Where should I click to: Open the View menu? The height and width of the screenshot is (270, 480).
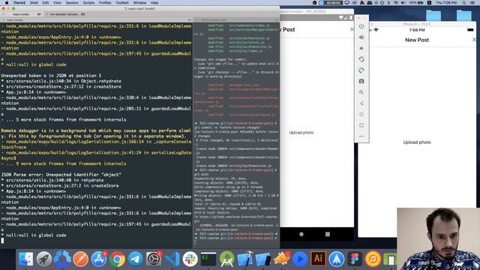coord(57,3)
